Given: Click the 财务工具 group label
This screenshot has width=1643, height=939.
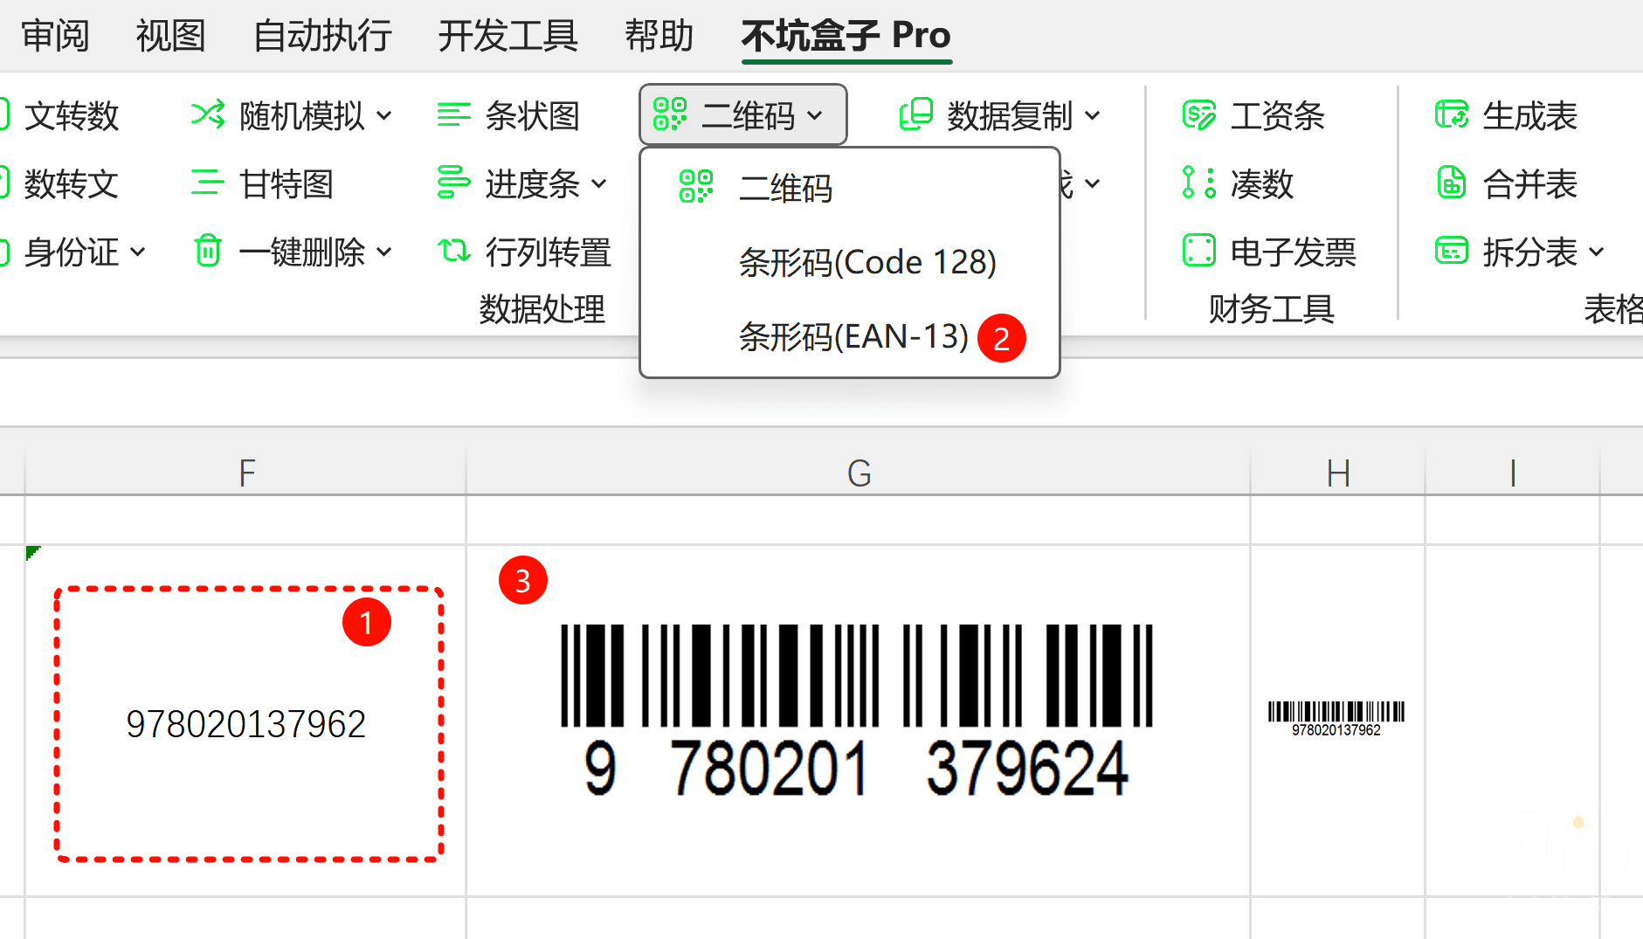Looking at the screenshot, I should (x=1272, y=309).
